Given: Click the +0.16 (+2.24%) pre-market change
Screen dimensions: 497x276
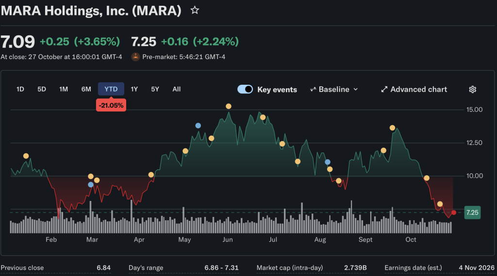Looking at the screenshot, I should (199, 42).
